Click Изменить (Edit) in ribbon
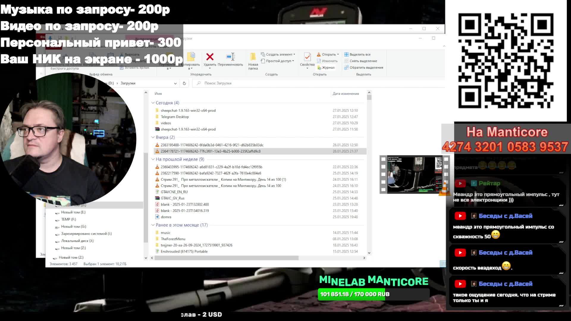 pos(327,61)
